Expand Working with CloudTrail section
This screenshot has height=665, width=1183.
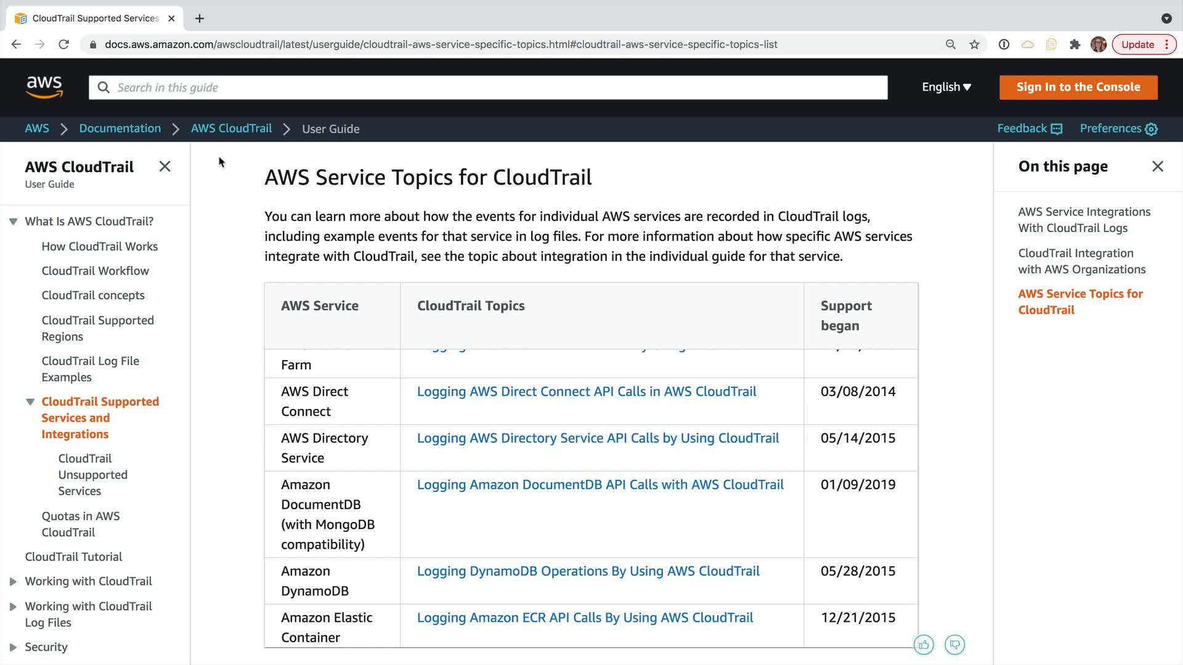[x=13, y=581]
